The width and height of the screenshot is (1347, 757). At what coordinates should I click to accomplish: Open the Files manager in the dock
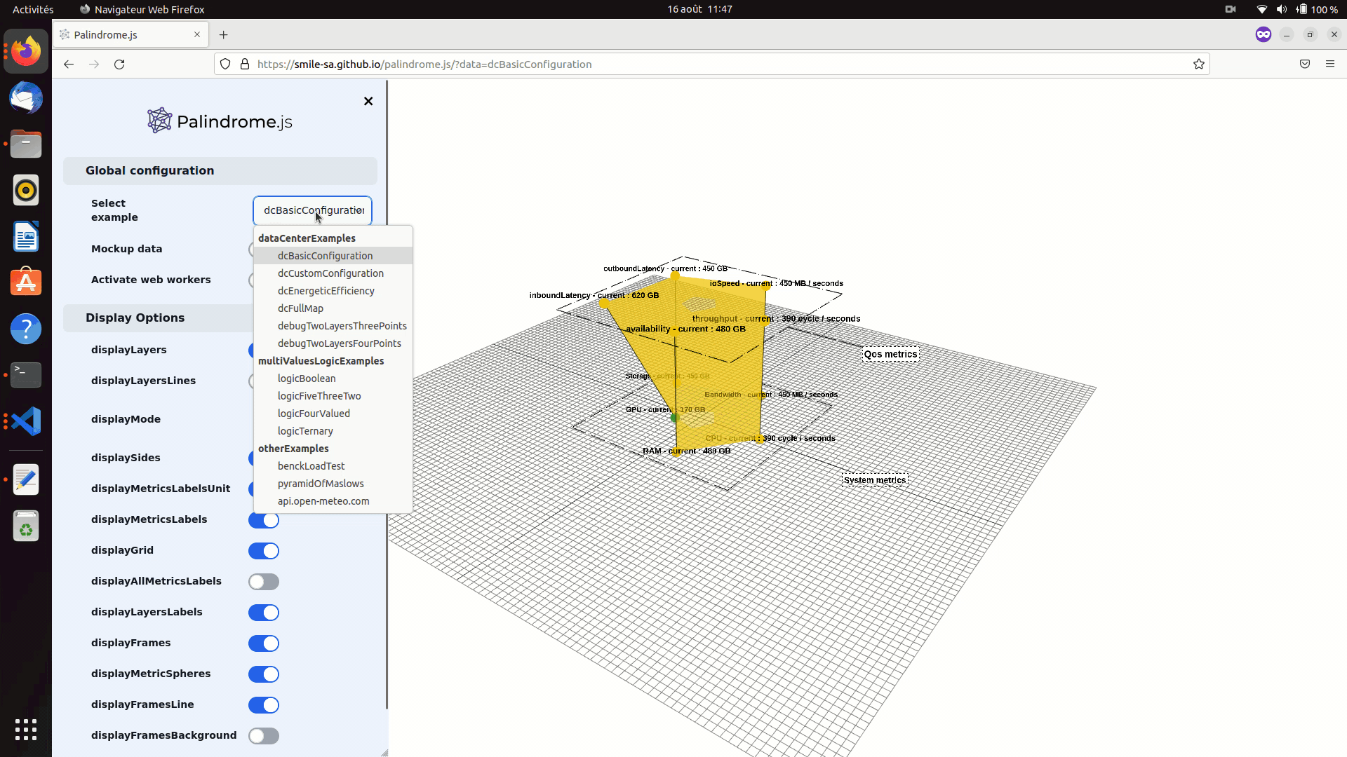coord(26,144)
